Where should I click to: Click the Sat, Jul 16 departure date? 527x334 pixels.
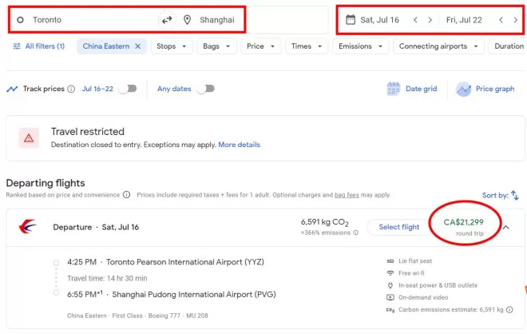click(379, 20)
